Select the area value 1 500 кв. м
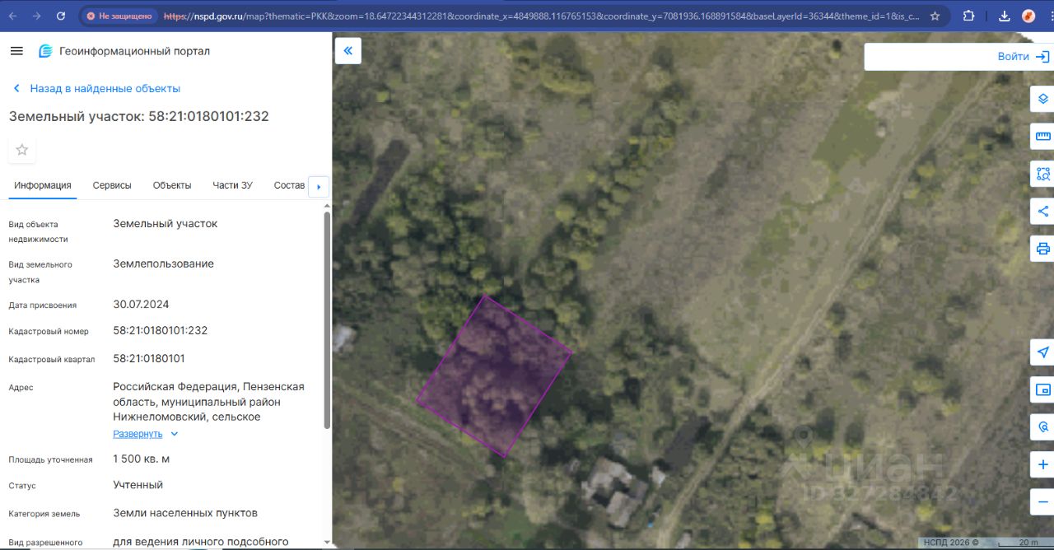Screen dimensions: 1054x550 tap(142, 459)
